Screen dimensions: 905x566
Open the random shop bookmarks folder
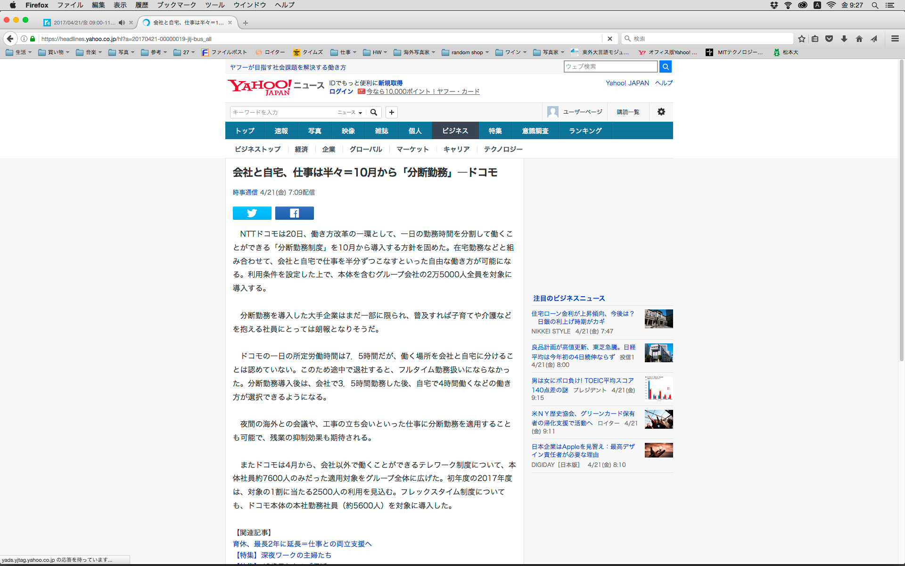coord(465,52)
